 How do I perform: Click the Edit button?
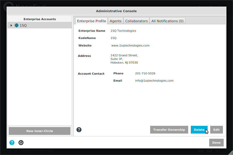pos(216,130)
